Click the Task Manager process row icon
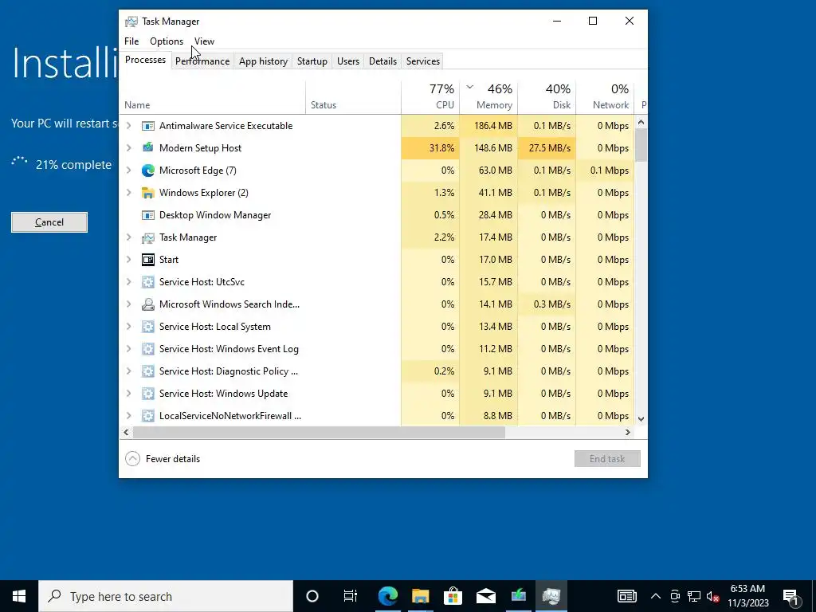This screenshot has height=612, width=816. [147, 237]
